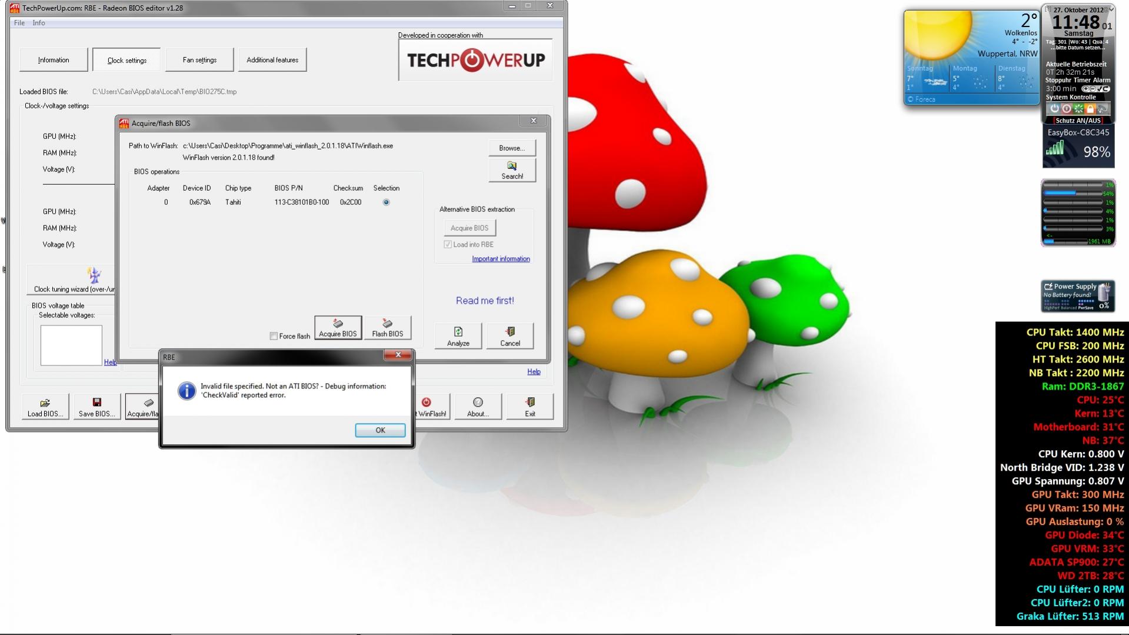Click Dienstag forecast in weather gadget

[x=1016, y=78]
